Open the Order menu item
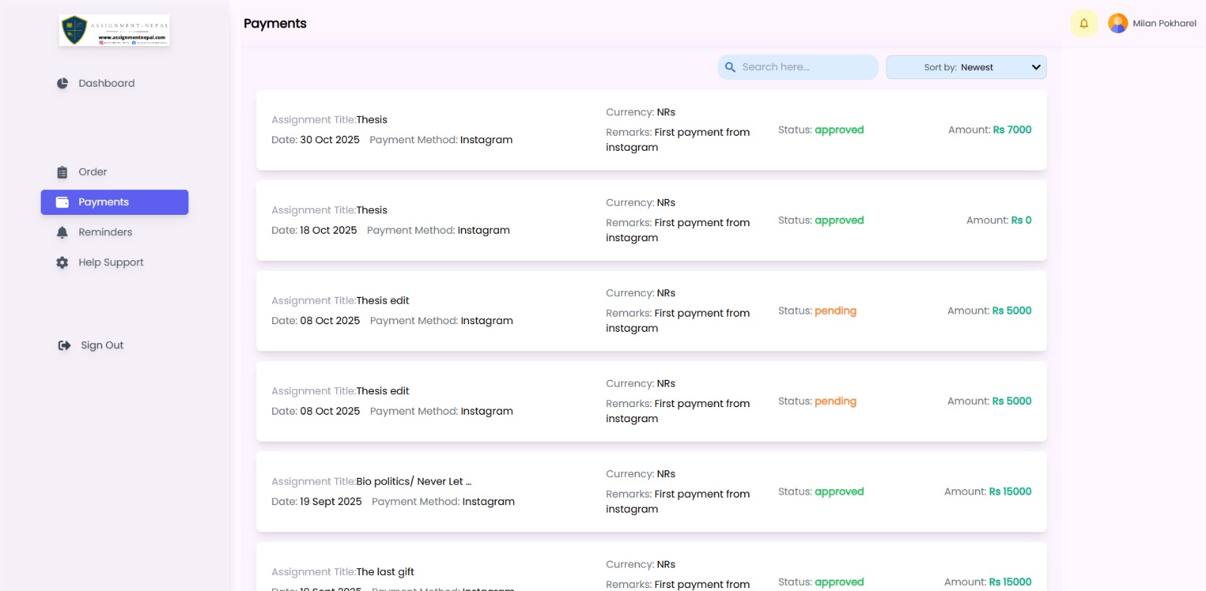The height and width of the screenshot is (591, 1206). coord(115,172)
